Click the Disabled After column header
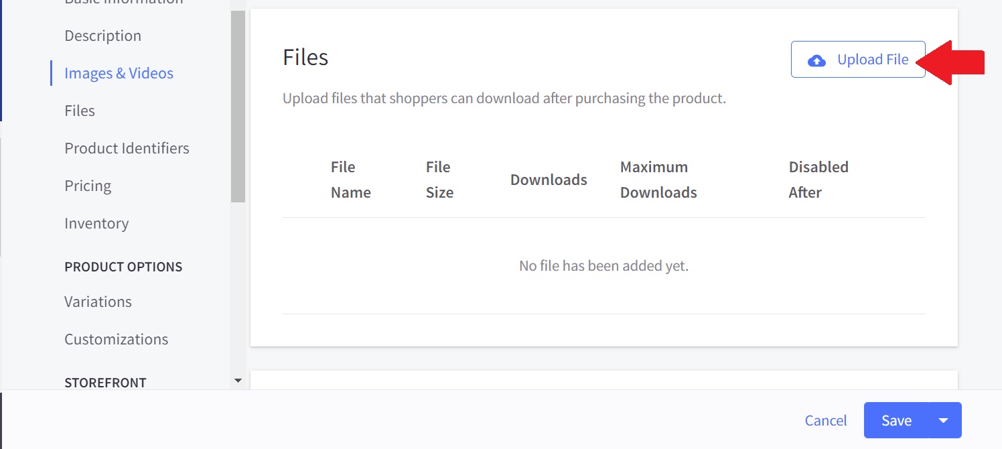Screen dimensions: 1002x449 (818, 180)
